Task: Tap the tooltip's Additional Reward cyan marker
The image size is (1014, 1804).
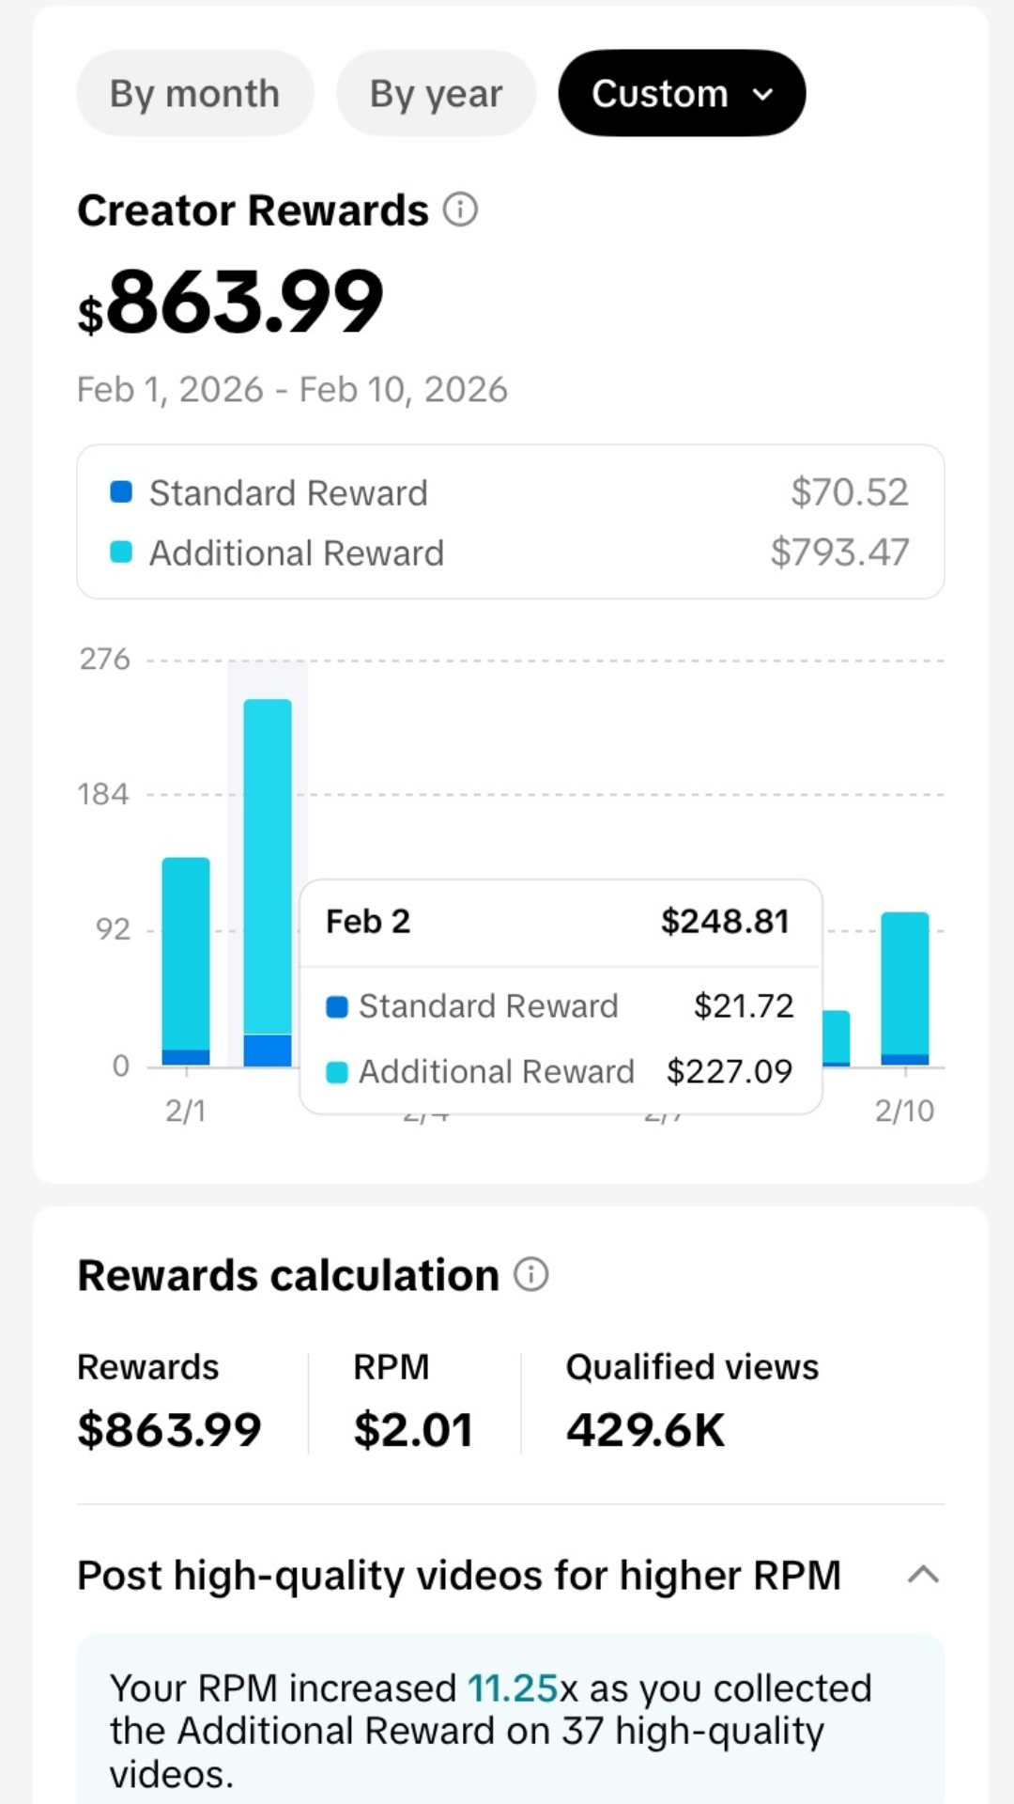Action: pos(336,1072)
